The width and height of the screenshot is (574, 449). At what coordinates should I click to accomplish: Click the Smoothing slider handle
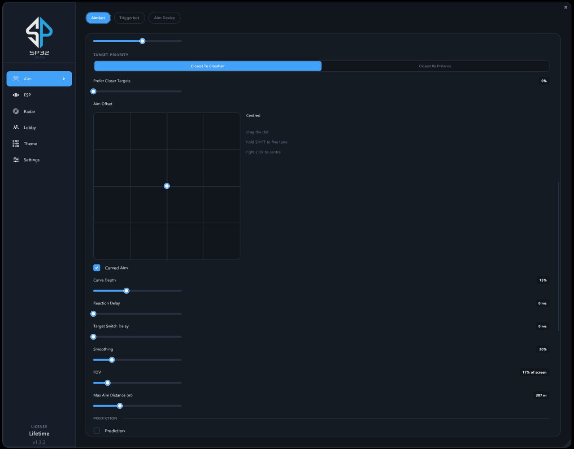112,360
